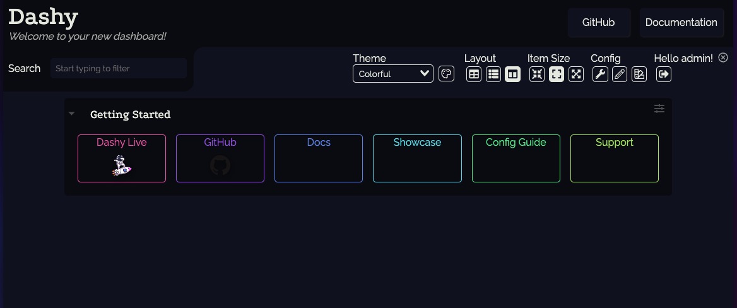Open config settings wrench icon

tap(600, 74)
